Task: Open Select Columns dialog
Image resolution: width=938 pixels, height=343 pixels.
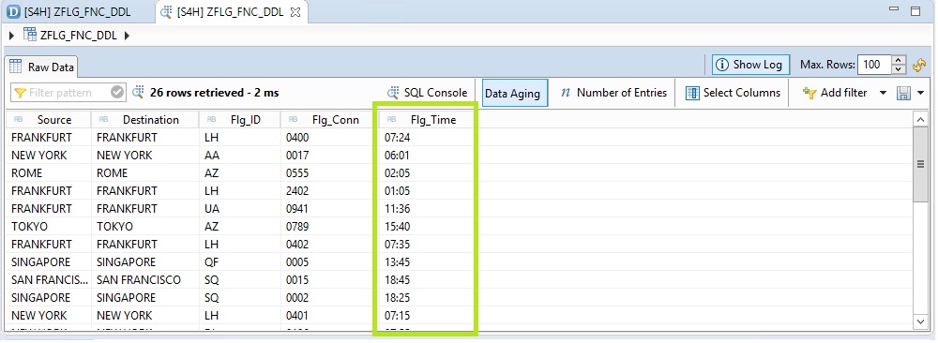Action: 733,93
